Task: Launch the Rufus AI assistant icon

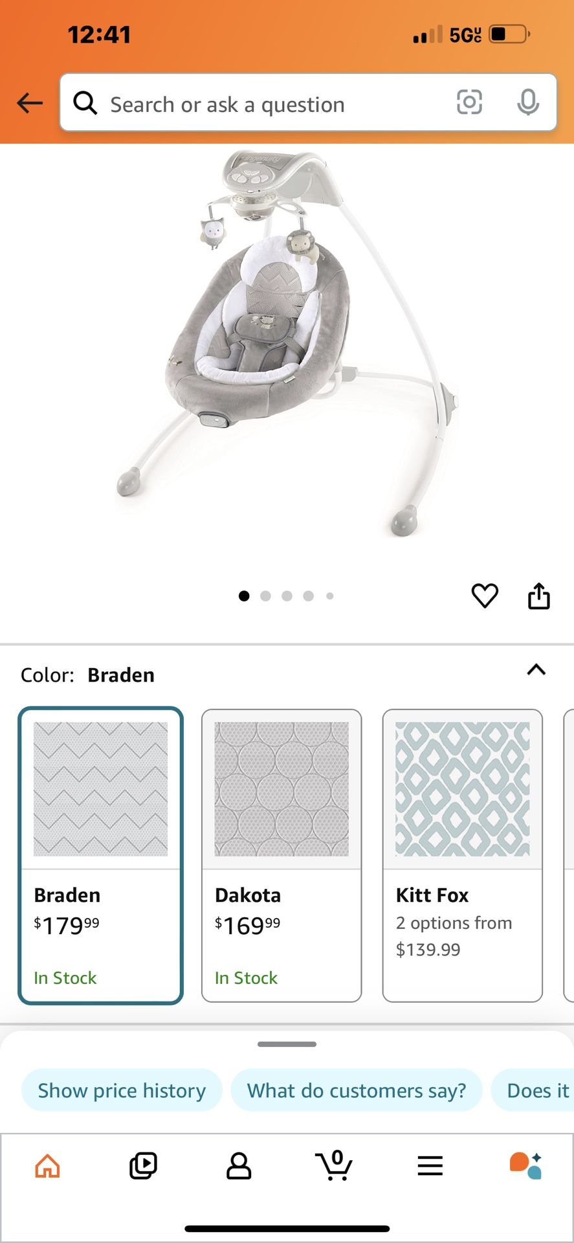Action: pyautogui.click(x=525, y=1166)
